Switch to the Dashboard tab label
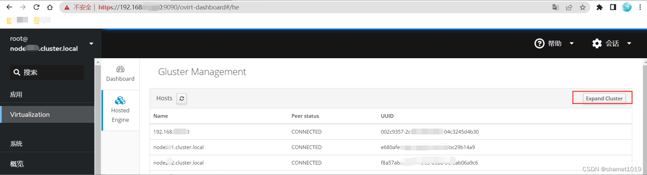The image size is (647, 175). 120,79
